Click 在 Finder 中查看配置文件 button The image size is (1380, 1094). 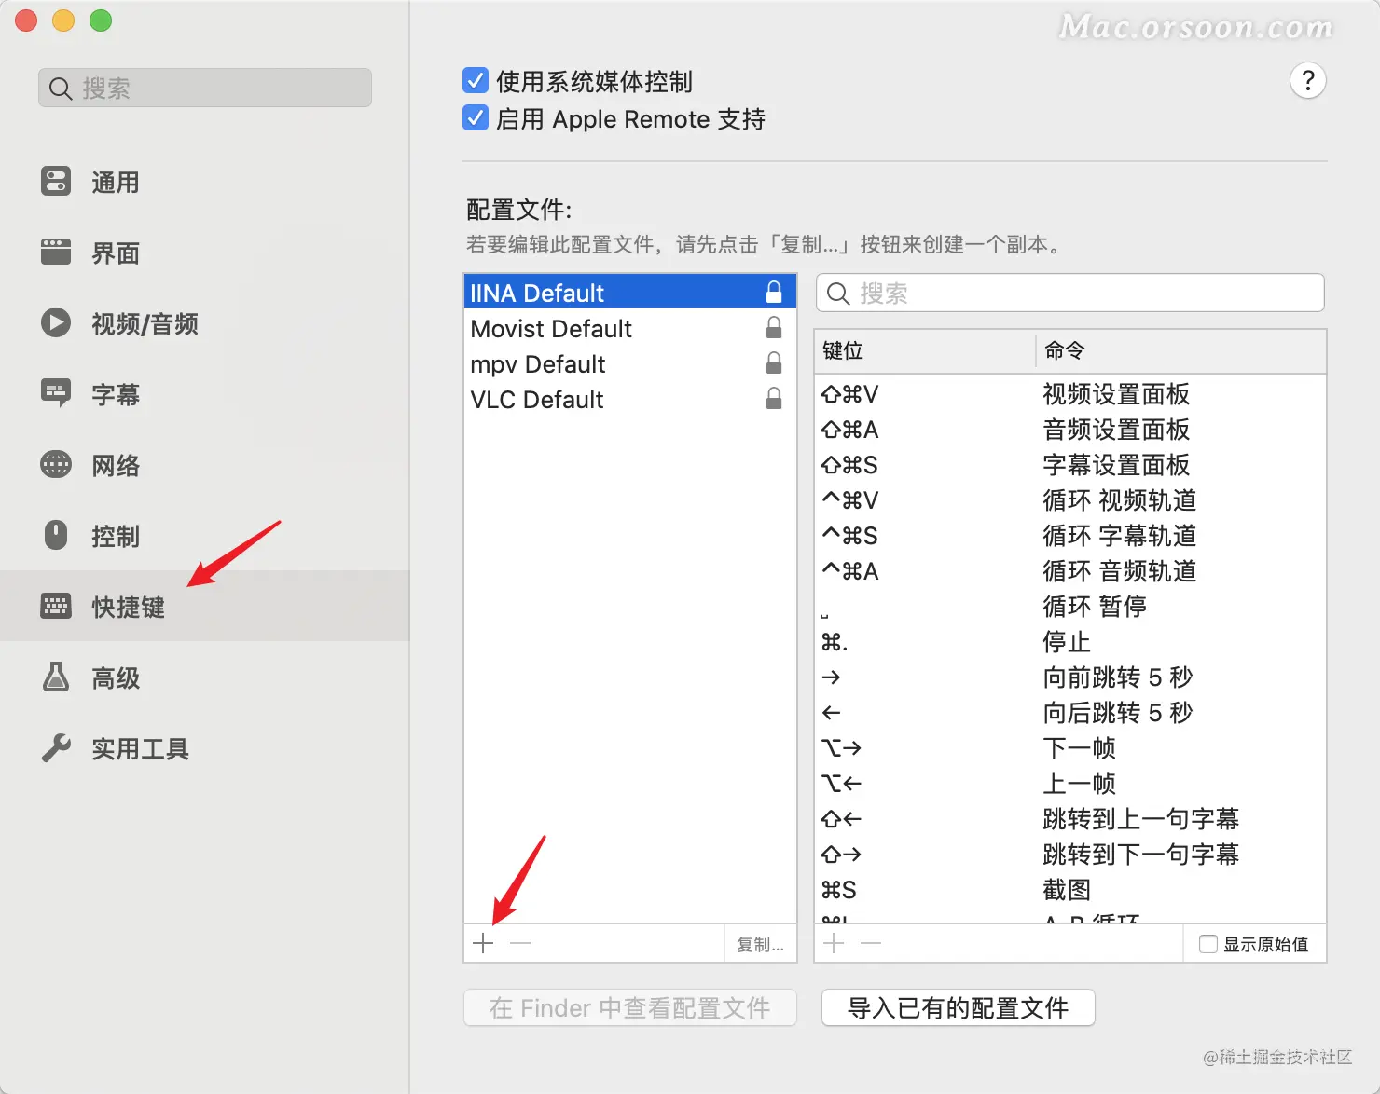(630, 1007)
